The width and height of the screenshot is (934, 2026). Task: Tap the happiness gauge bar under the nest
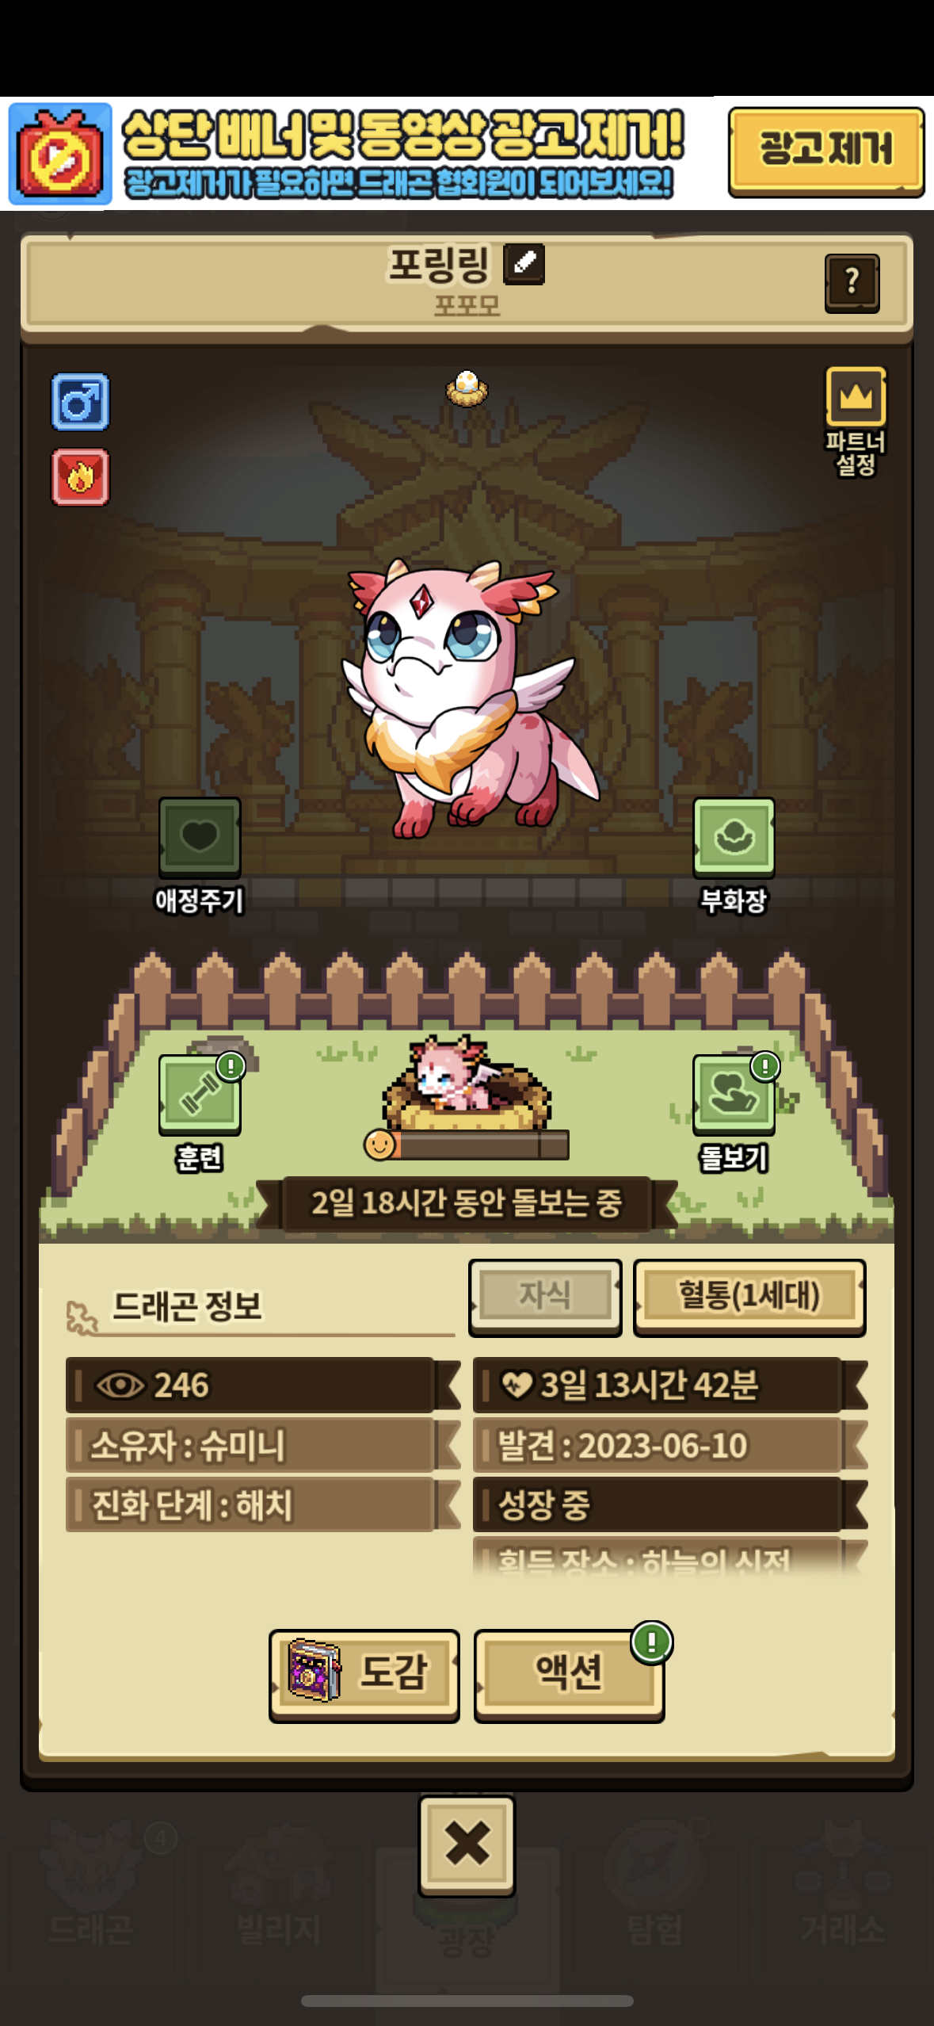point(467,1145)
